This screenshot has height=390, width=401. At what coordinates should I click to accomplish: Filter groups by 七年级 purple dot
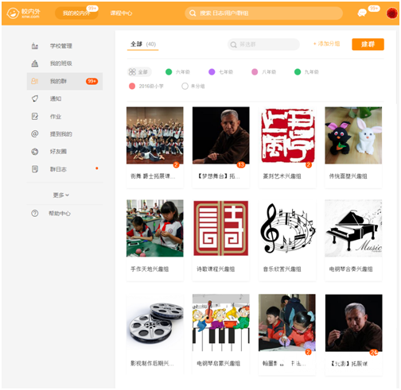(212, 71)
